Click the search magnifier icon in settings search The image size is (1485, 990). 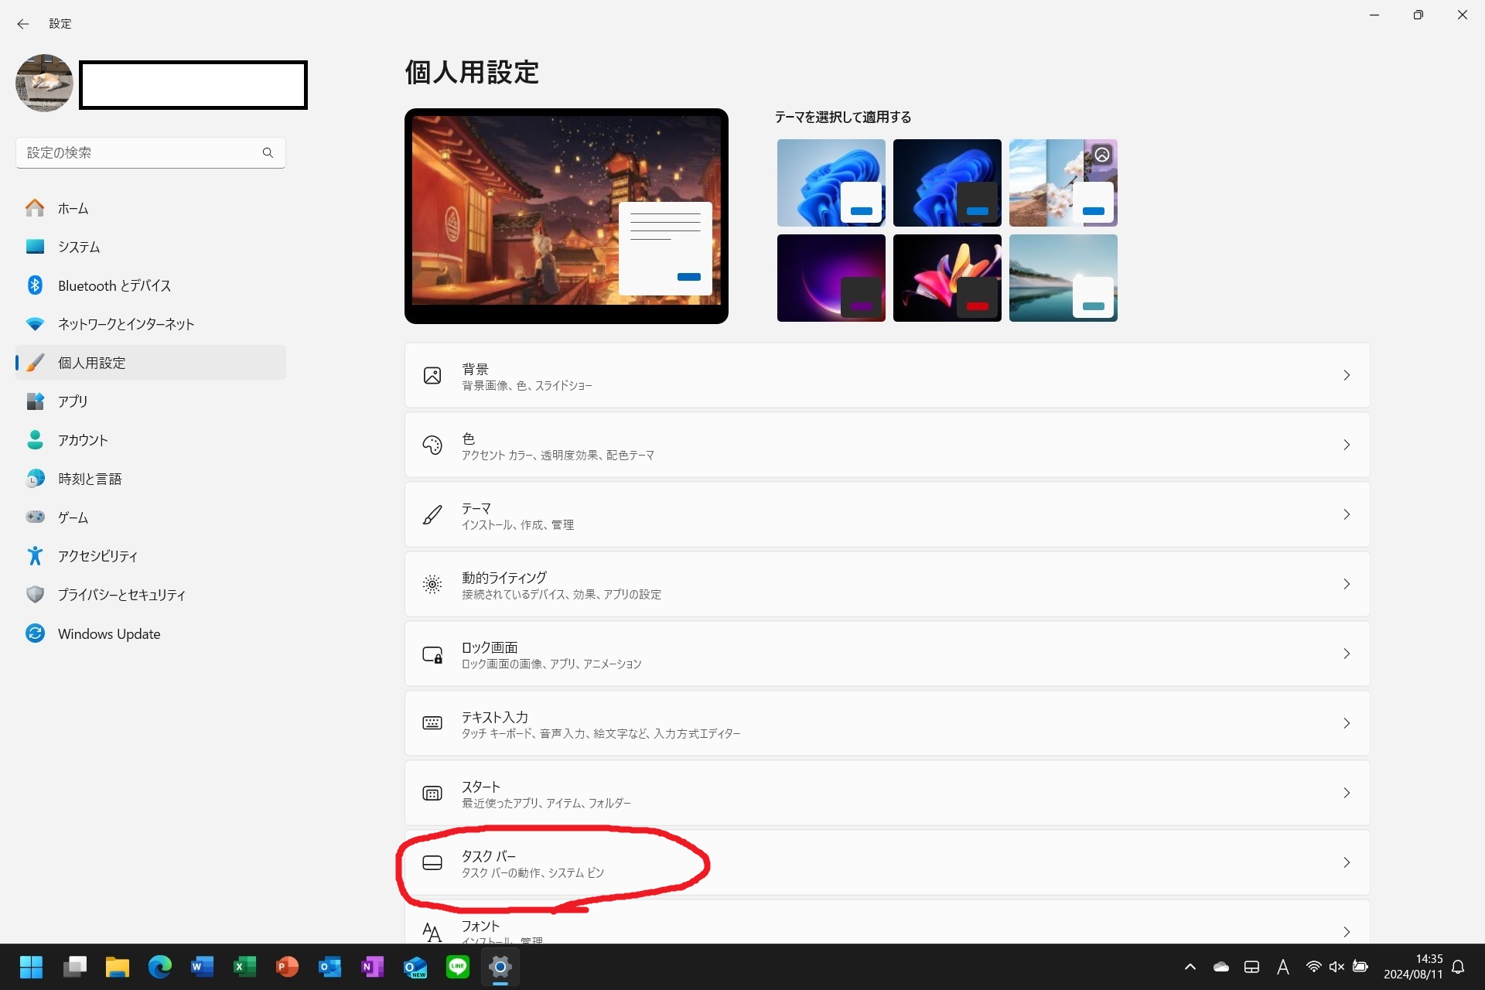click(x=268, y=152)
